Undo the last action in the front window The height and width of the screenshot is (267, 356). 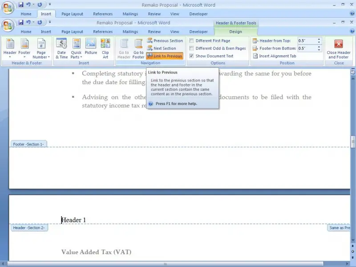(28, 22)
